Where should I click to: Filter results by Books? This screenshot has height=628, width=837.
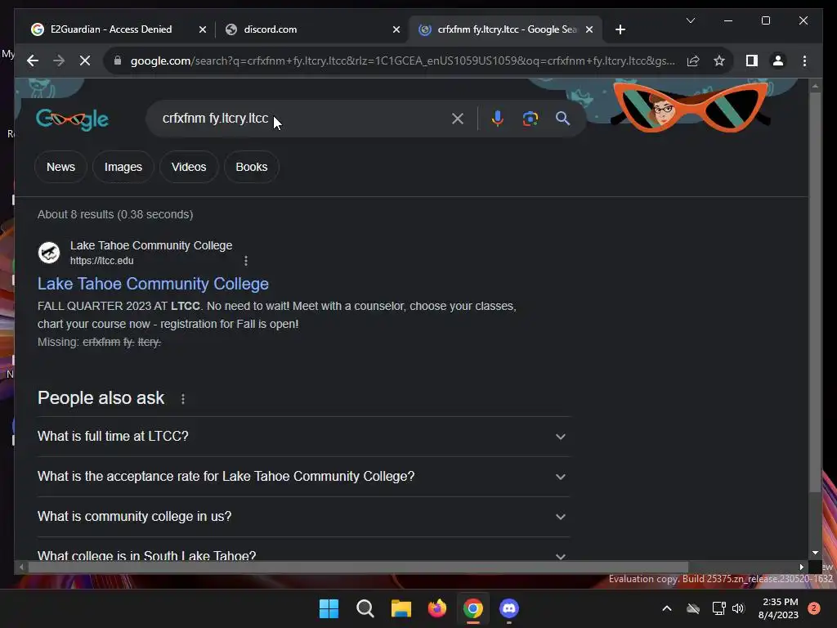tap(252, 167)
